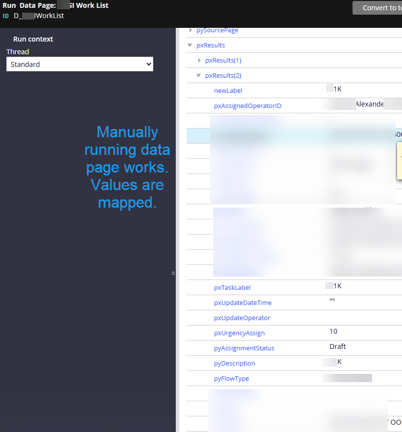This screenshot has height=432, width=402.
Task: Open the pyAssignmentStatus property
Action: [x=244, y=348]
